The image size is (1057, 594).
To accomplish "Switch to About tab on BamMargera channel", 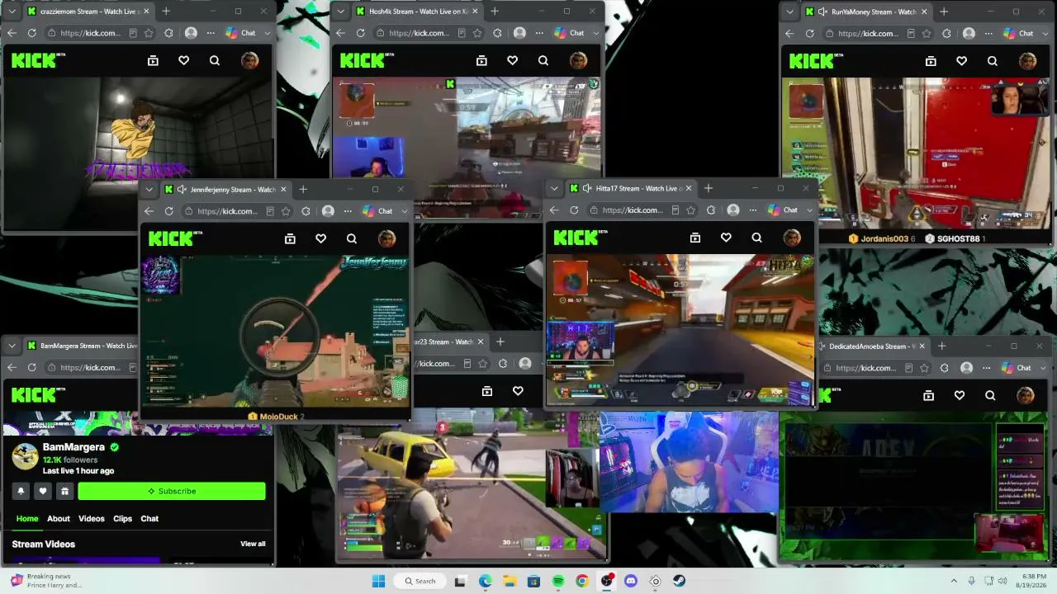I will tap(58, 519).
